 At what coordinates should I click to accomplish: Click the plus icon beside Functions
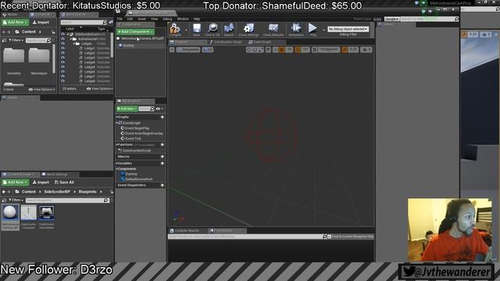162,144
